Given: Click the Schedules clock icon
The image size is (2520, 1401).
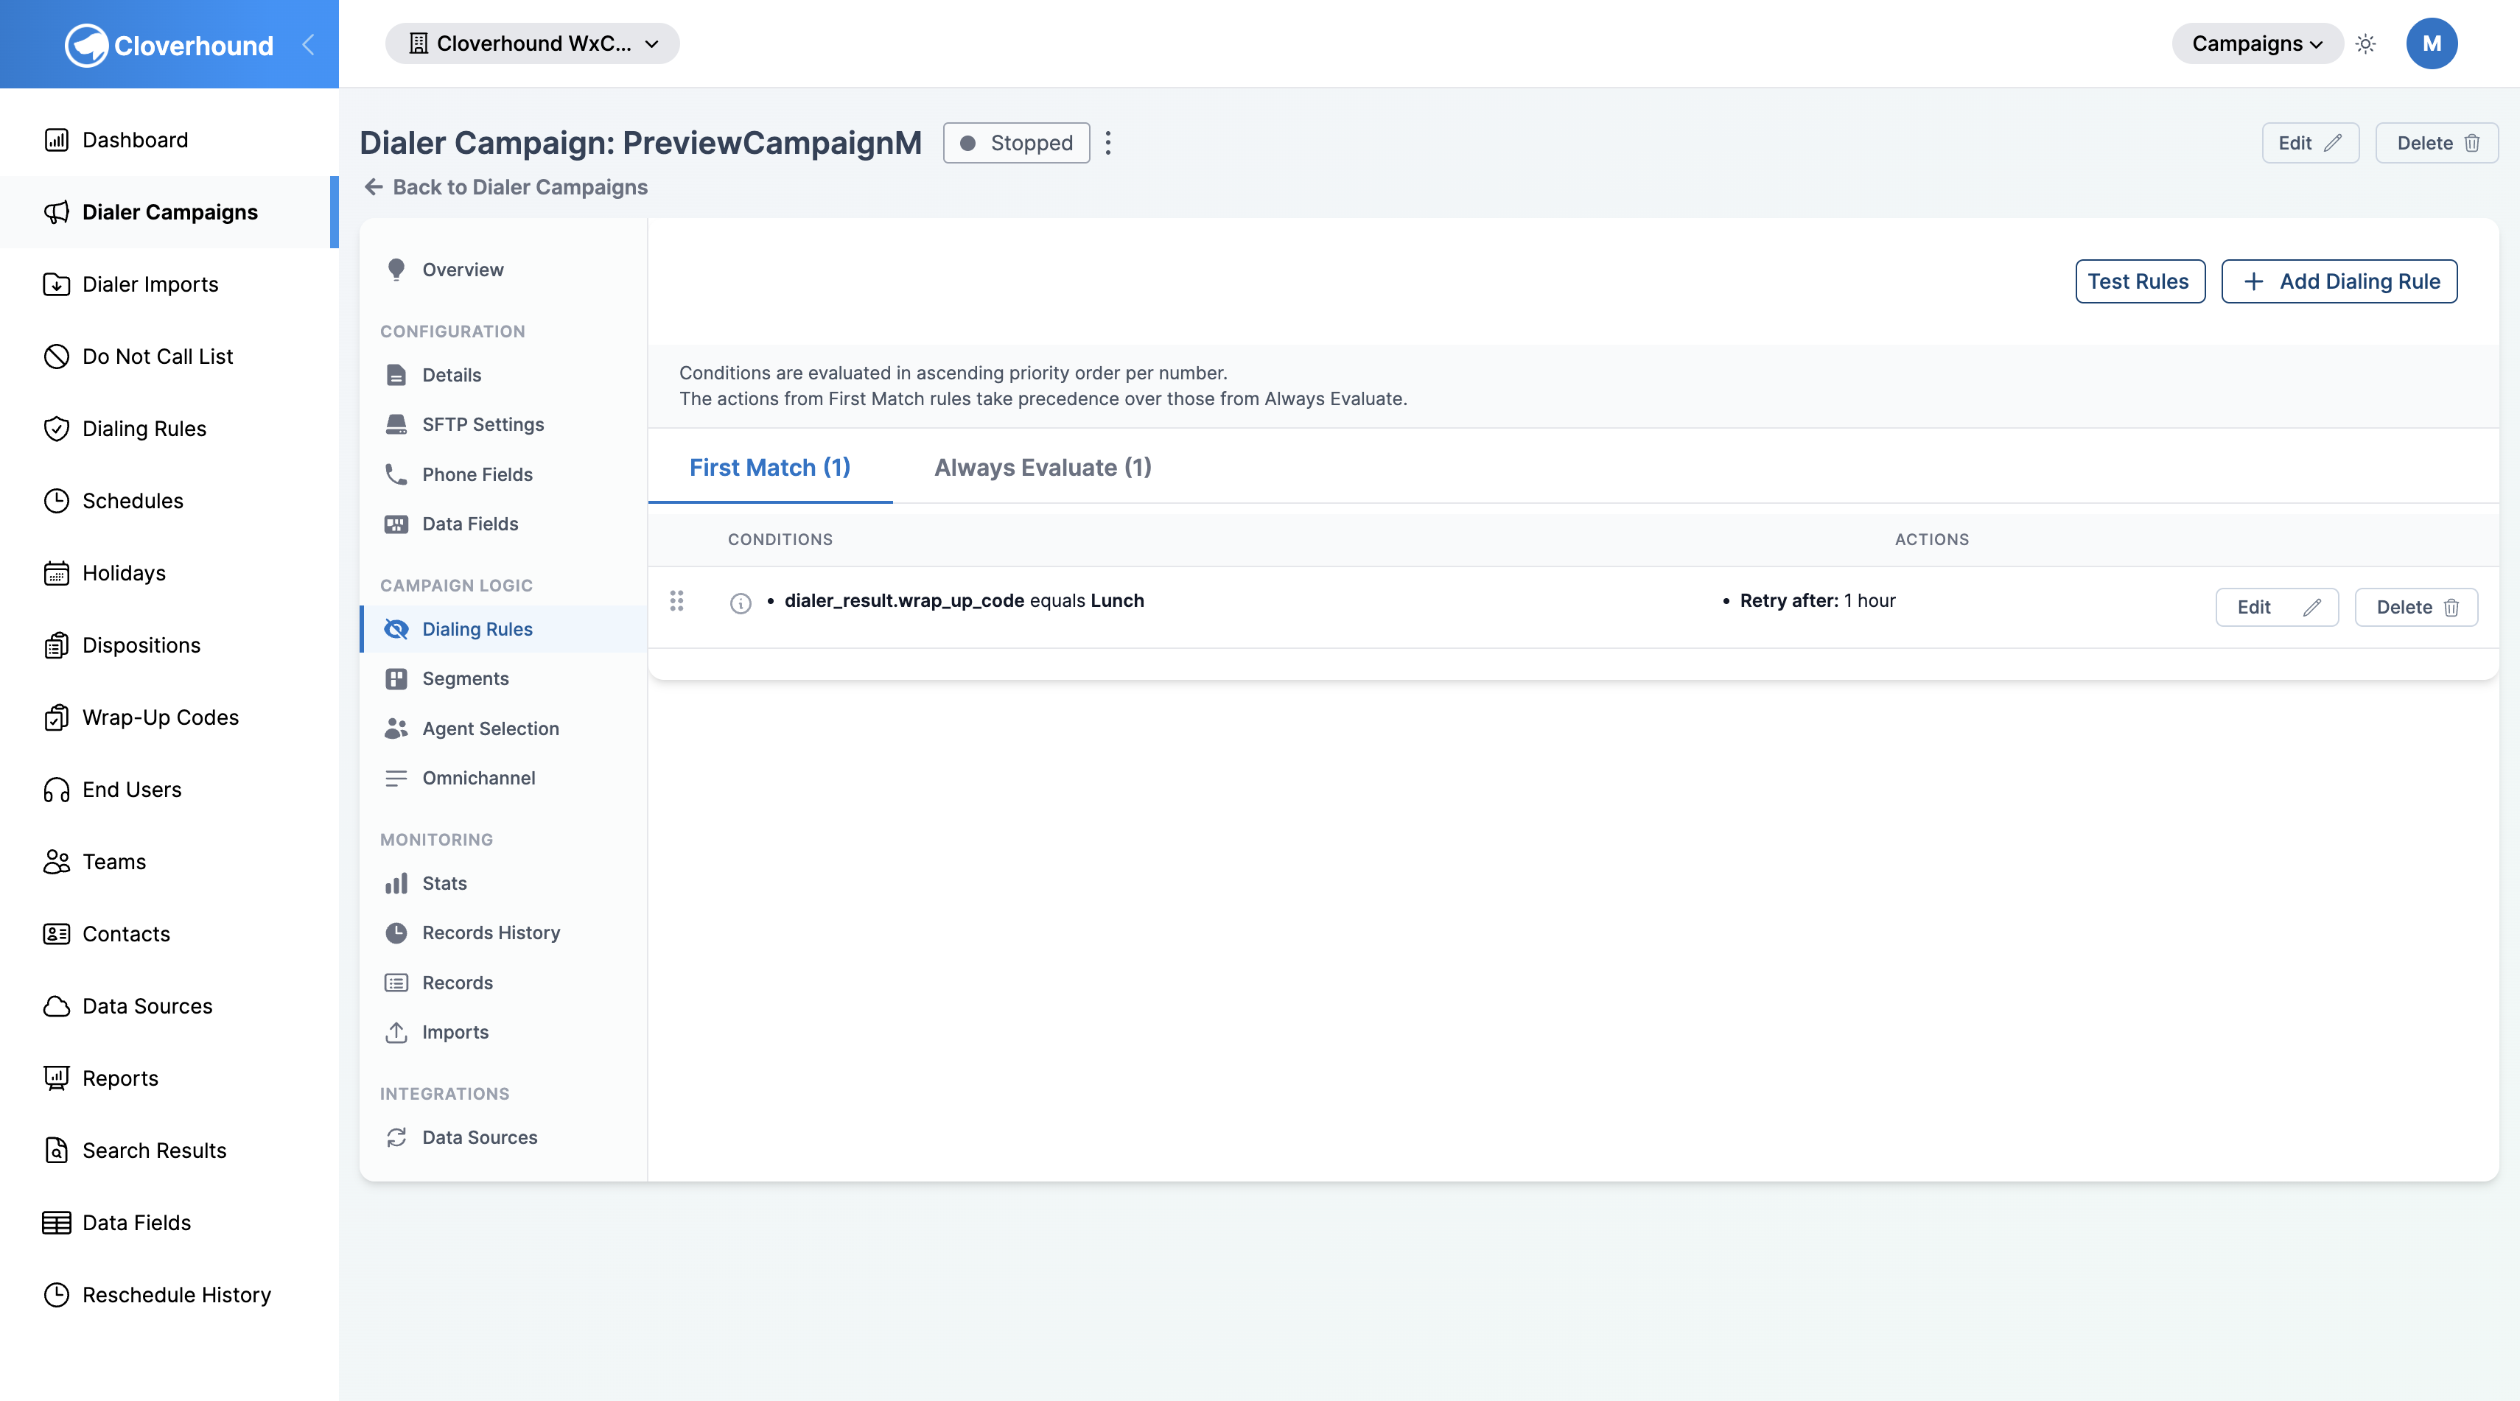Looking at the screenshot, I should click(x=57, y=501).
